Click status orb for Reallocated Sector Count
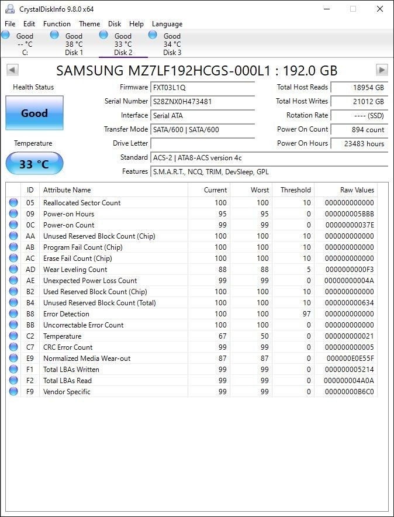The image size is (394, 517). (x=13, y=202)
